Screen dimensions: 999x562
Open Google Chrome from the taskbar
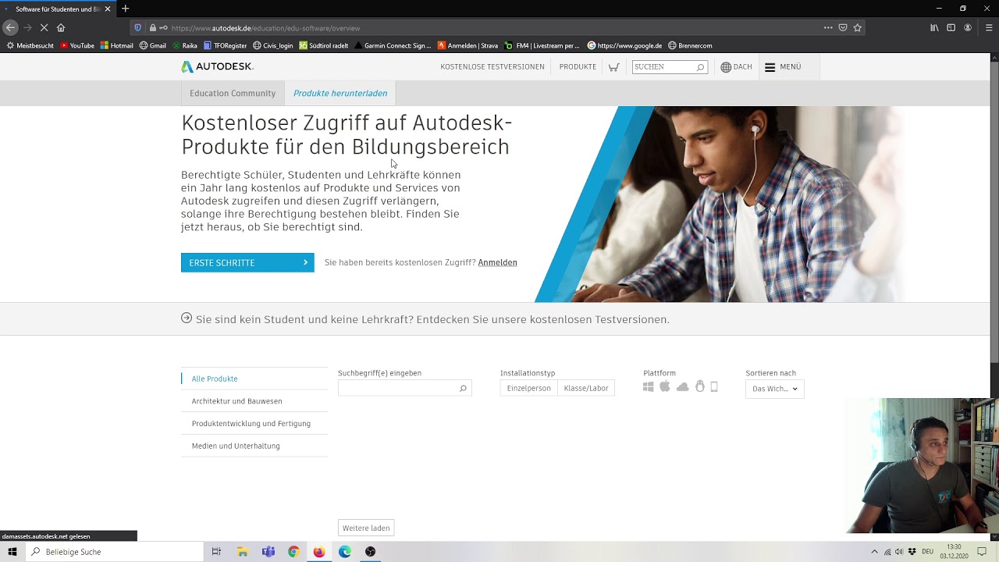(293, 552)
